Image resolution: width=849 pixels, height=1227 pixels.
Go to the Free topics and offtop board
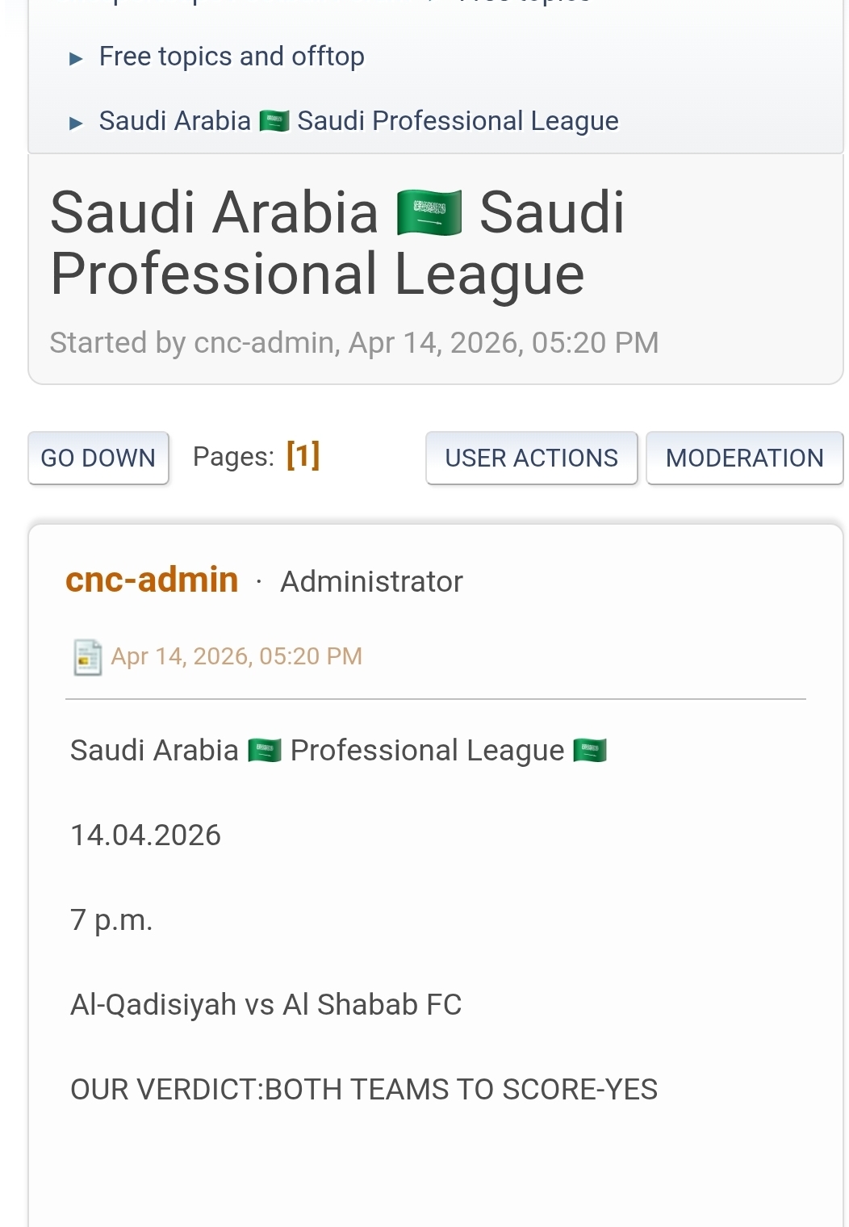(x=232, y=57)
